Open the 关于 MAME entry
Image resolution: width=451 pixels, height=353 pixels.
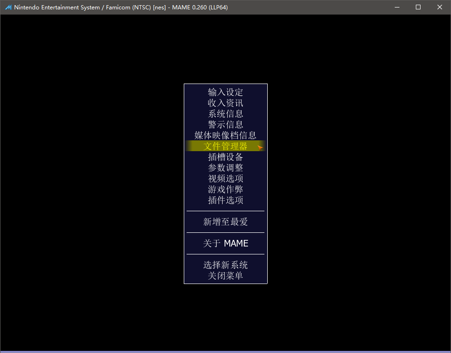[x=225, y=243]
